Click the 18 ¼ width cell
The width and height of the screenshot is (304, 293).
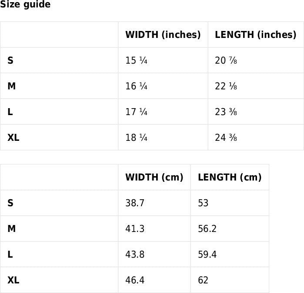click(136, 138)
